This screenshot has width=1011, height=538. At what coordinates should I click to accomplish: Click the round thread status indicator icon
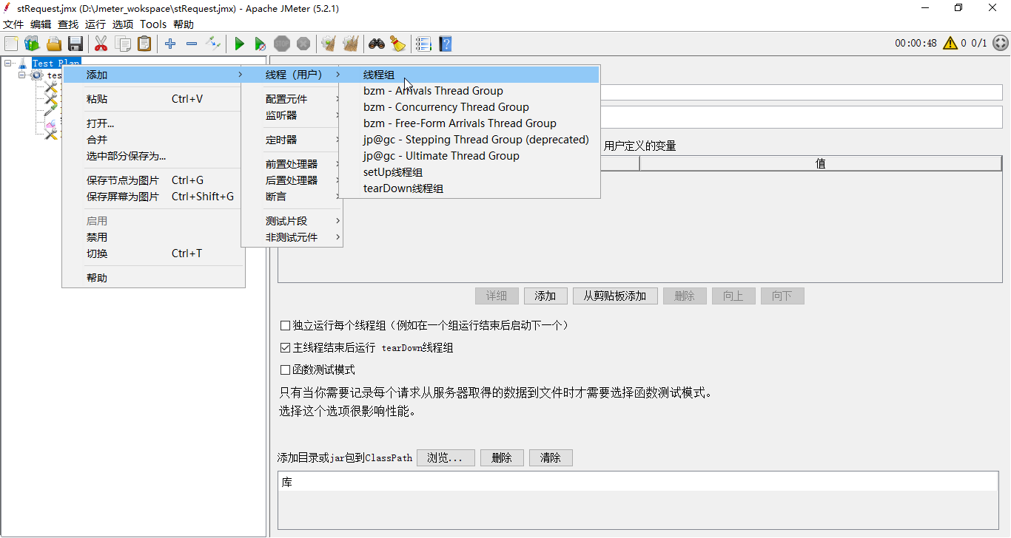[x=1000, y=43]
